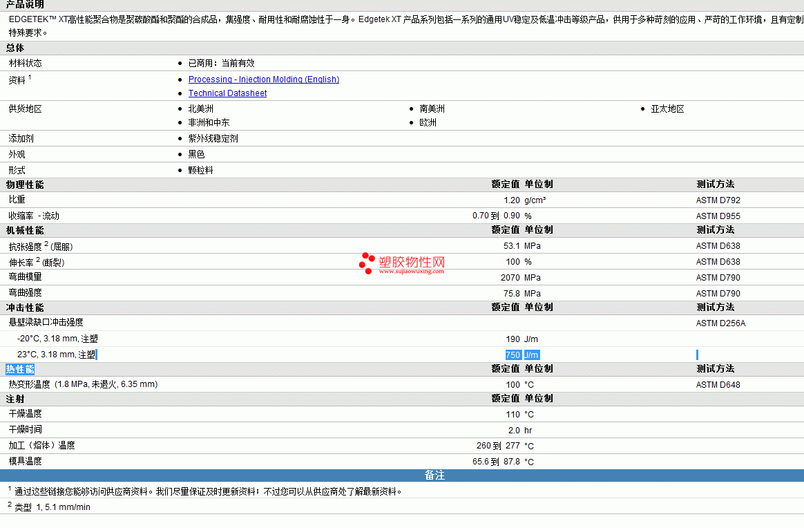Click the 比重 row label

point(17,200)
